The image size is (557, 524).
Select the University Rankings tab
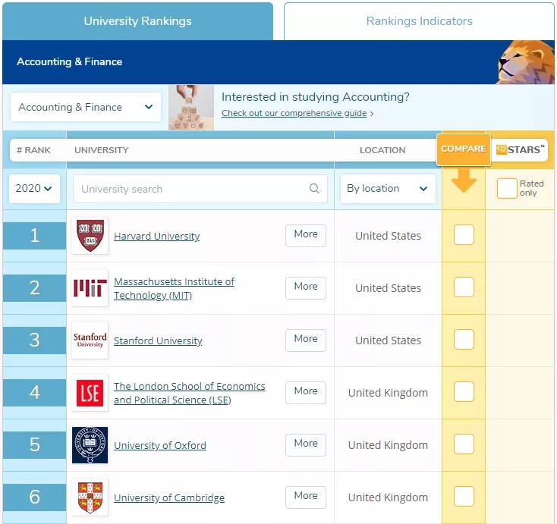coord(137,21)
